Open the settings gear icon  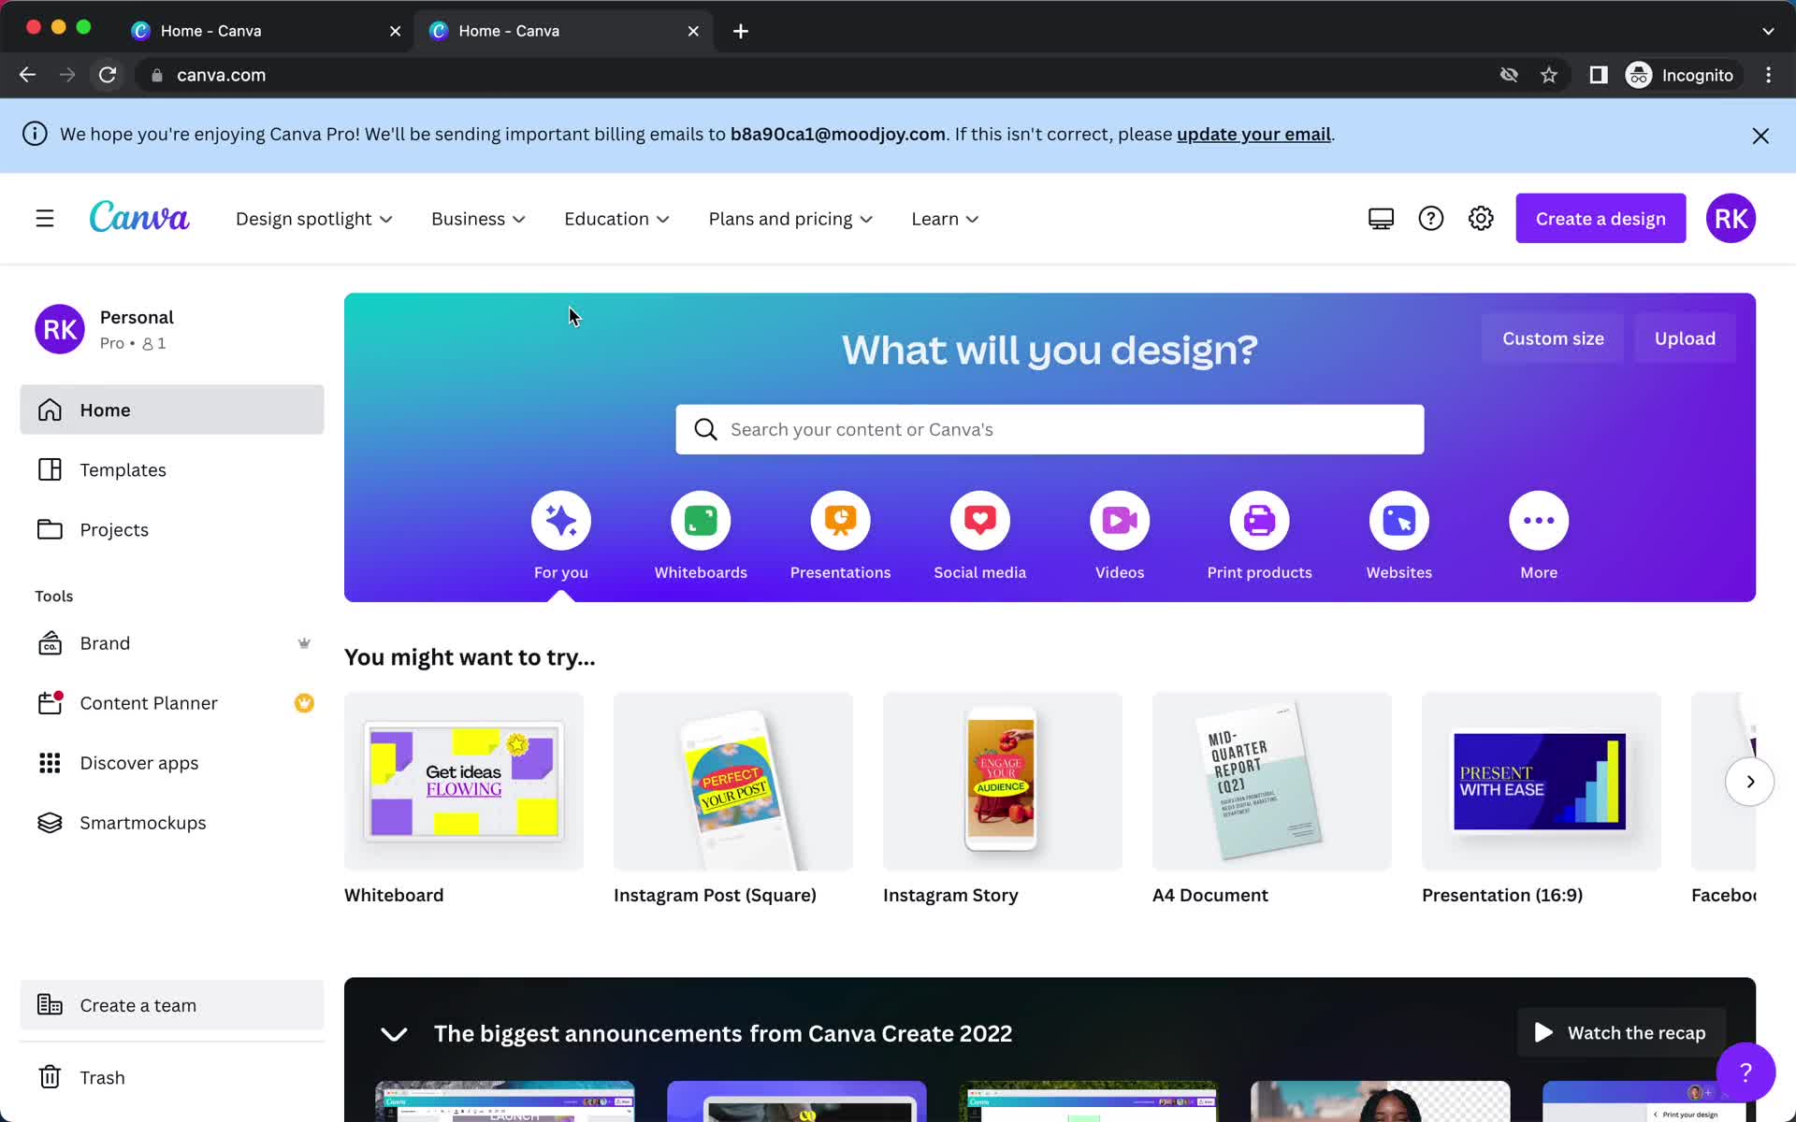(1481, 219)
